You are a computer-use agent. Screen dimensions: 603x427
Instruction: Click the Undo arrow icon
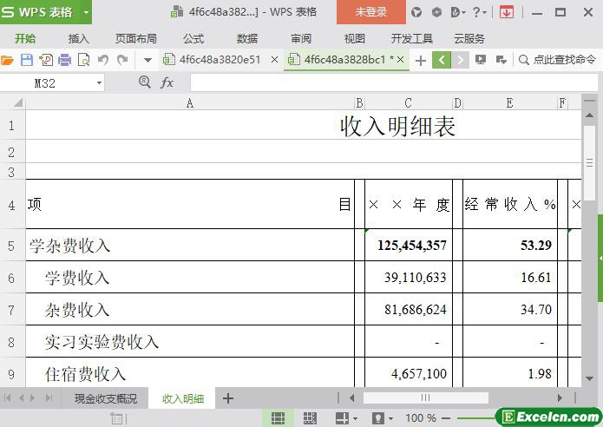[103, 60]
